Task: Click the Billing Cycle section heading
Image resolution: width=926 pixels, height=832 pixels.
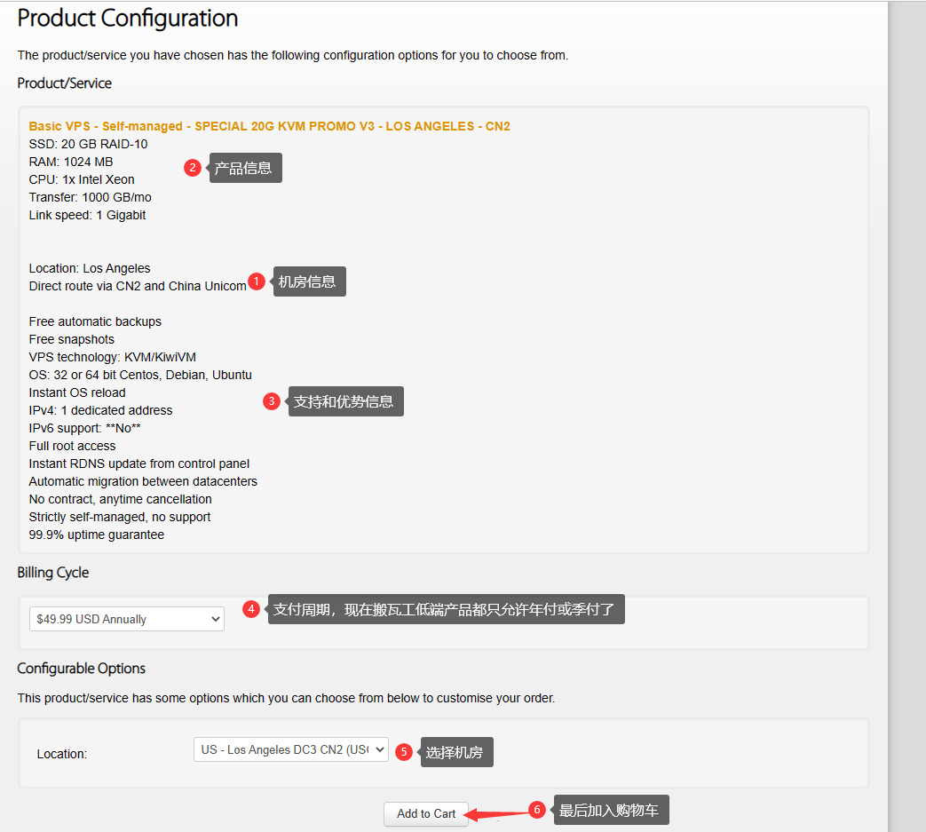Action: point(53,573)
